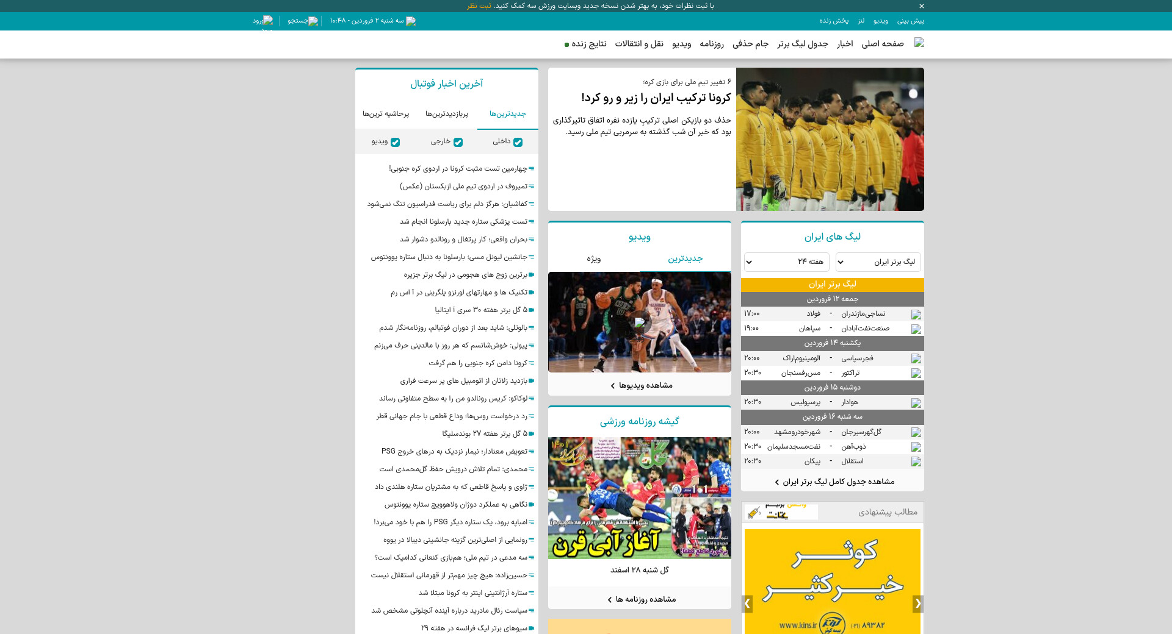Viewport: 1172px width, 634px height.
Task: Close the top feedback banner
Action: coord(922,6)
